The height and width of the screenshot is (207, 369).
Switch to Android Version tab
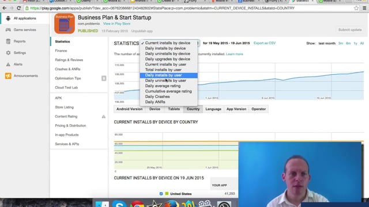[x=129, y=109]
